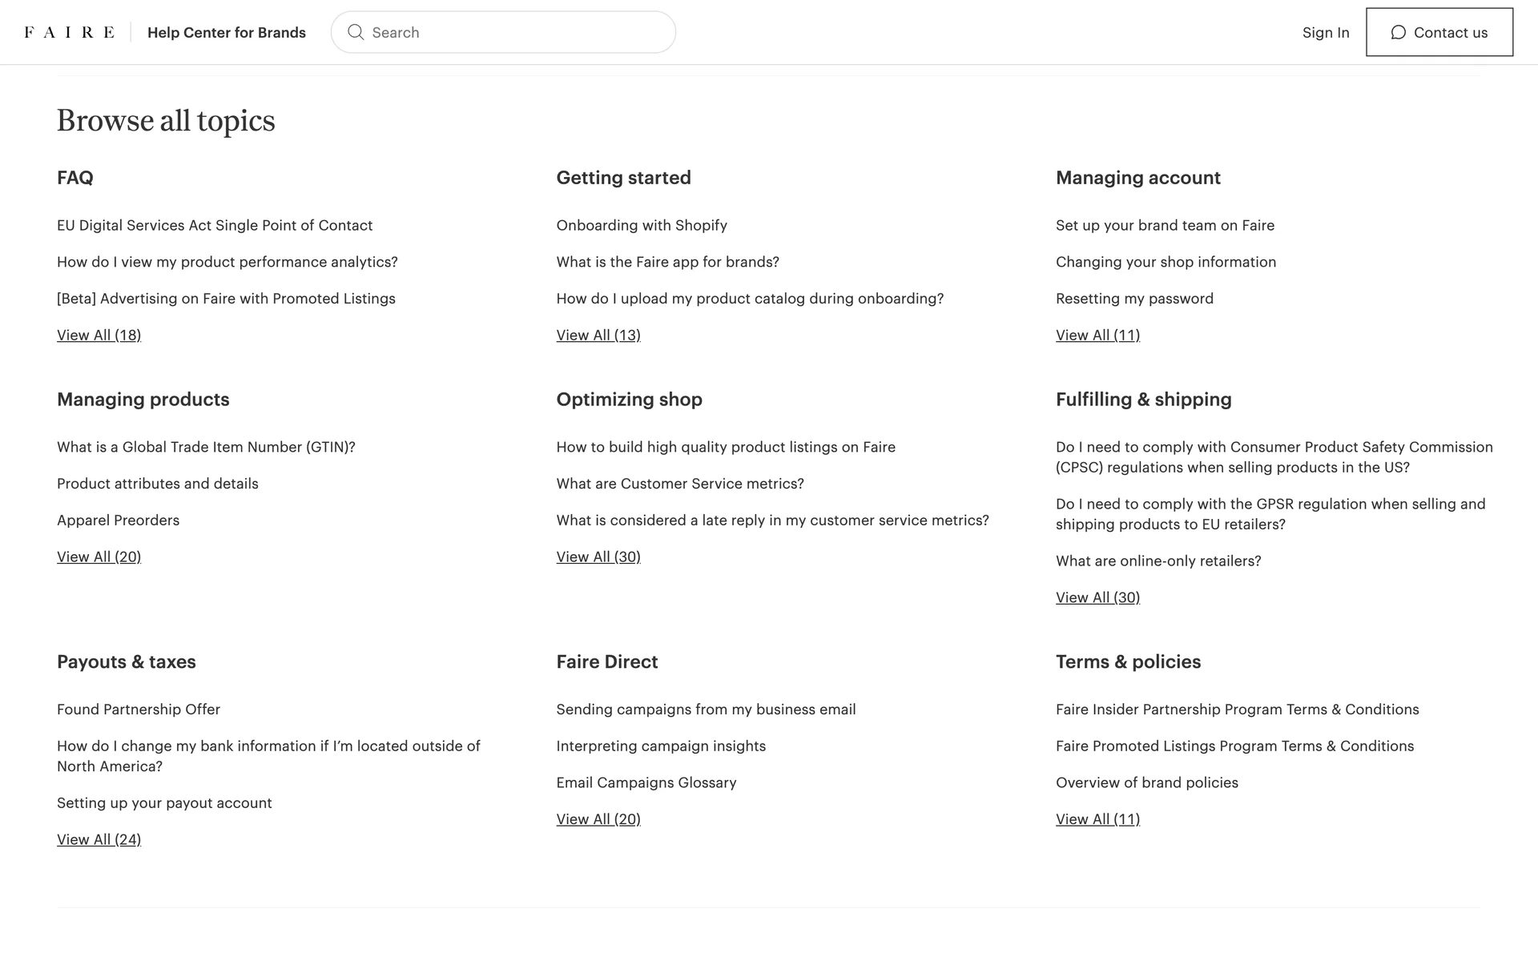The width and height of the screenshot is (1538, 961).
Task: Expand Getting started View All (13)
Action: (x=598, y=335)
